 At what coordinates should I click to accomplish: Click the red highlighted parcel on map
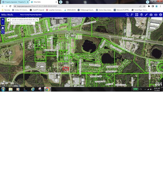click(x=66, y=69)
